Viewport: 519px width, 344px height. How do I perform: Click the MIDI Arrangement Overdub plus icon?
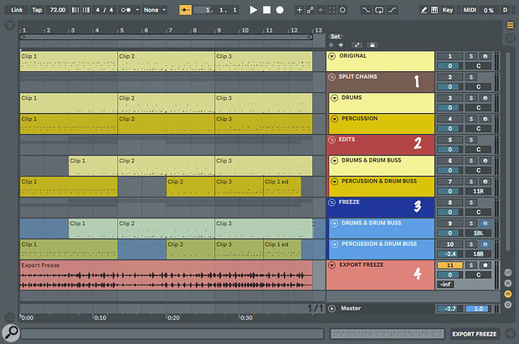coord(299,10)
